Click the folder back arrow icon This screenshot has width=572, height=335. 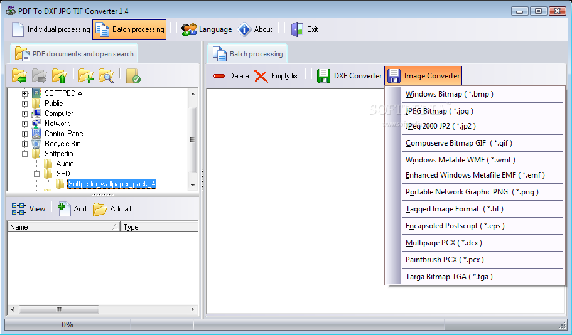tap(19, 76)
